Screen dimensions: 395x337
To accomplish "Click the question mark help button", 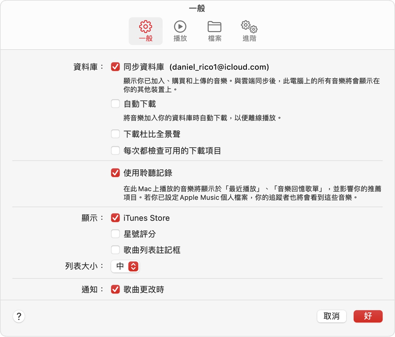I will (x=19, y=316).
